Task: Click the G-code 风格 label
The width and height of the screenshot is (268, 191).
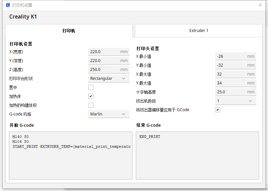Action: [20, 114]
